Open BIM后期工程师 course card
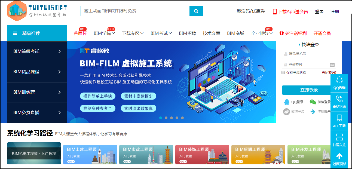 [258, 155]
